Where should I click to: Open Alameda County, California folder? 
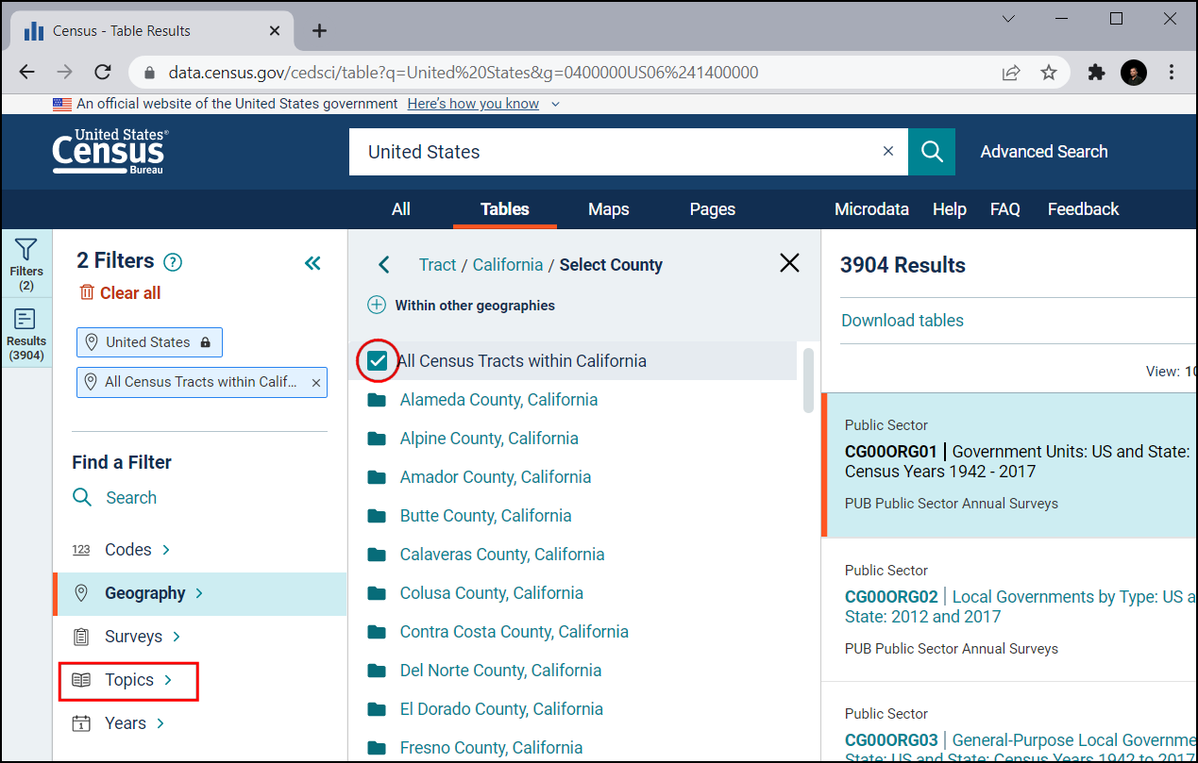498,400
